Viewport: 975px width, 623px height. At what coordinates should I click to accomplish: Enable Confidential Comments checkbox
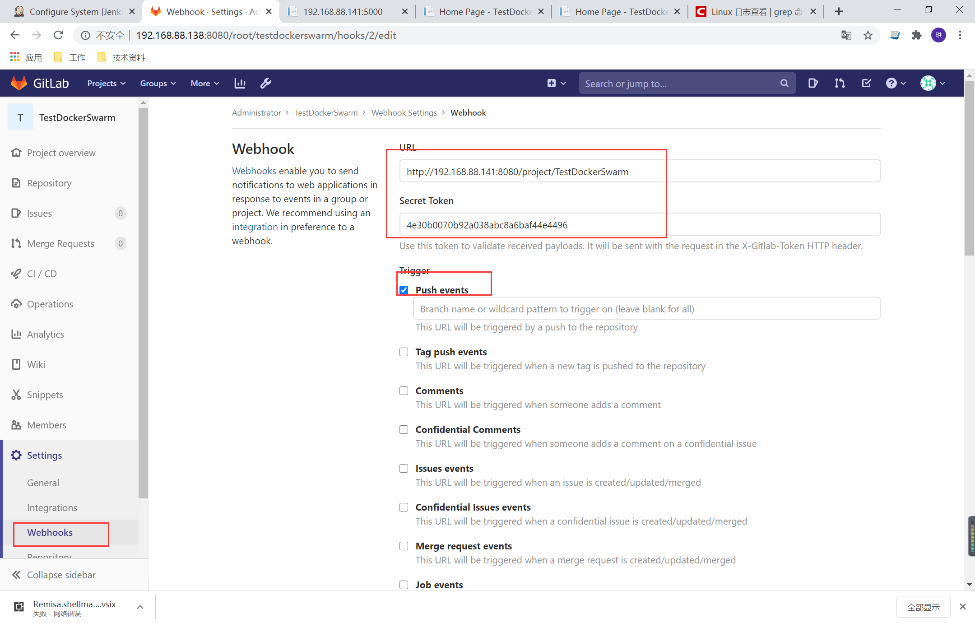pyautogui.click(x=404, y=429)
